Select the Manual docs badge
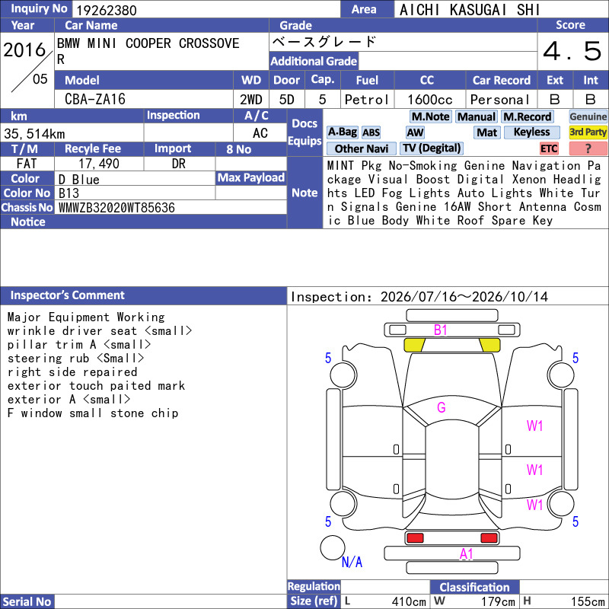The width and height of the screenshot is (609, 609). 477,116
